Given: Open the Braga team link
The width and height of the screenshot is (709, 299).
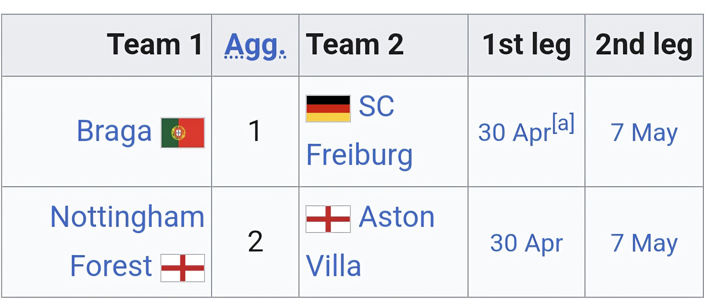Looking at the screenshot, I should (114, 131).
